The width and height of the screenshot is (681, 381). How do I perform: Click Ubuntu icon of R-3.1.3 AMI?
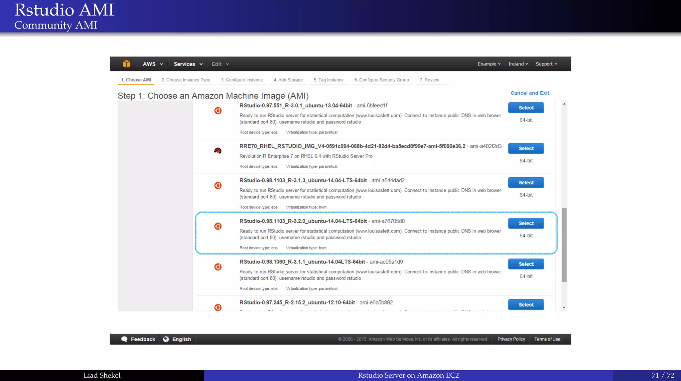218,185
